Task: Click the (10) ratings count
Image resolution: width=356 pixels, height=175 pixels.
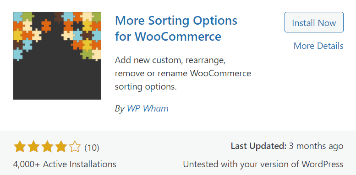Action: (x=92, y=148)
